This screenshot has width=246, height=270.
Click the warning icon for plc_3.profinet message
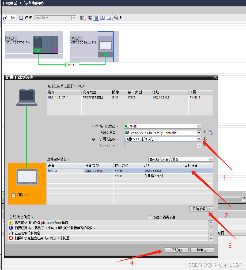(11, 223)
